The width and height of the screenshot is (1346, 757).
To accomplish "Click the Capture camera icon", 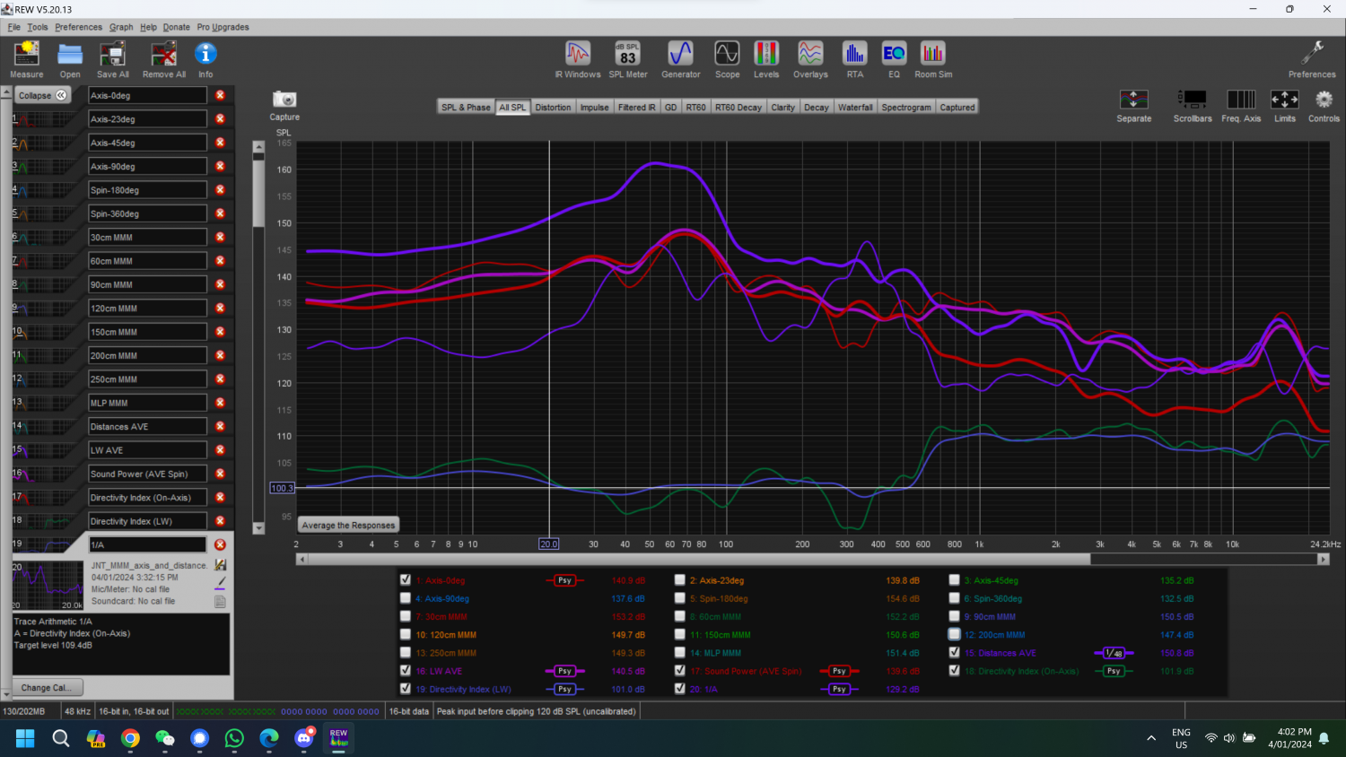I will (x=284, y=100).
